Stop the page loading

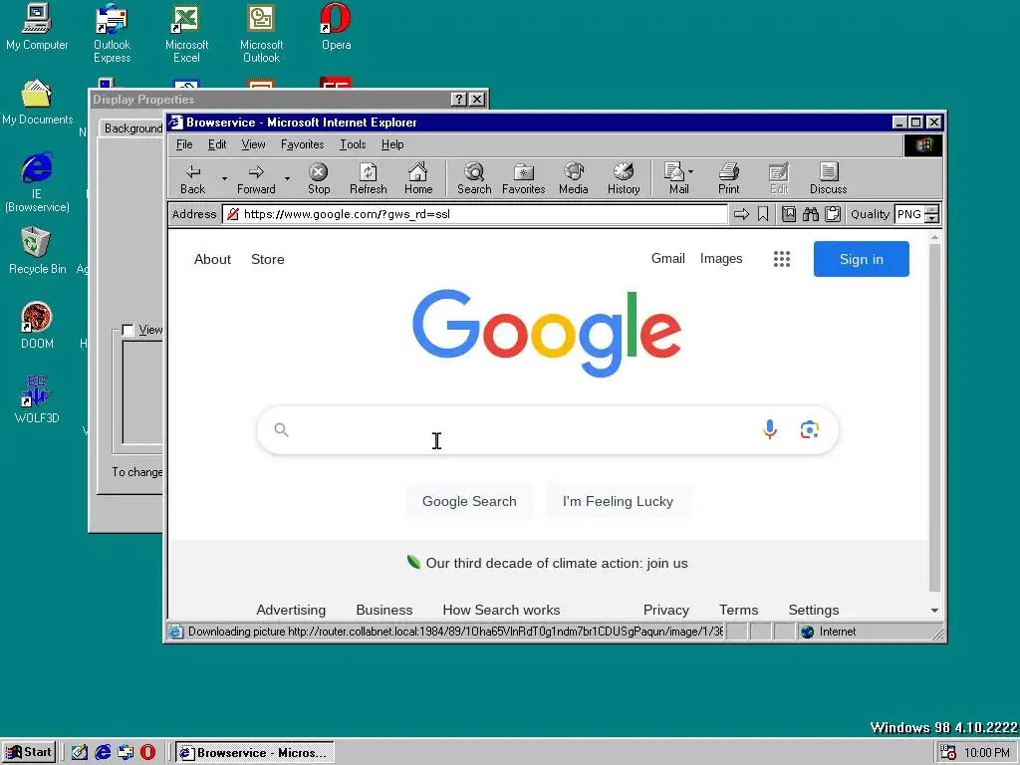(x=318, y=179)
